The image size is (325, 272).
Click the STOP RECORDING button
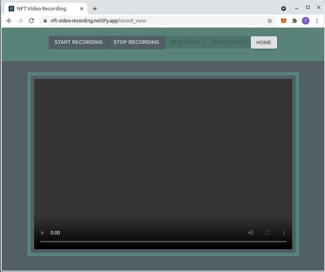tap(136, 42)
